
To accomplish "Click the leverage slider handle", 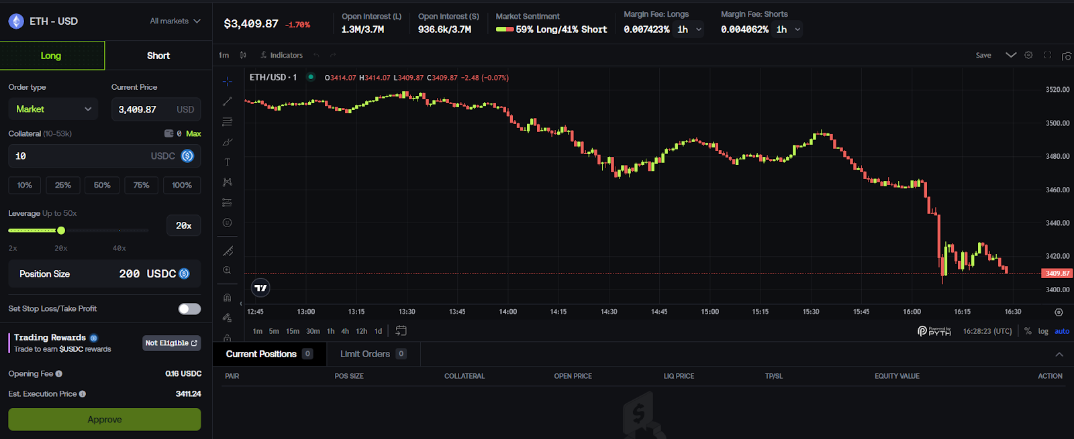I will 61,231.
